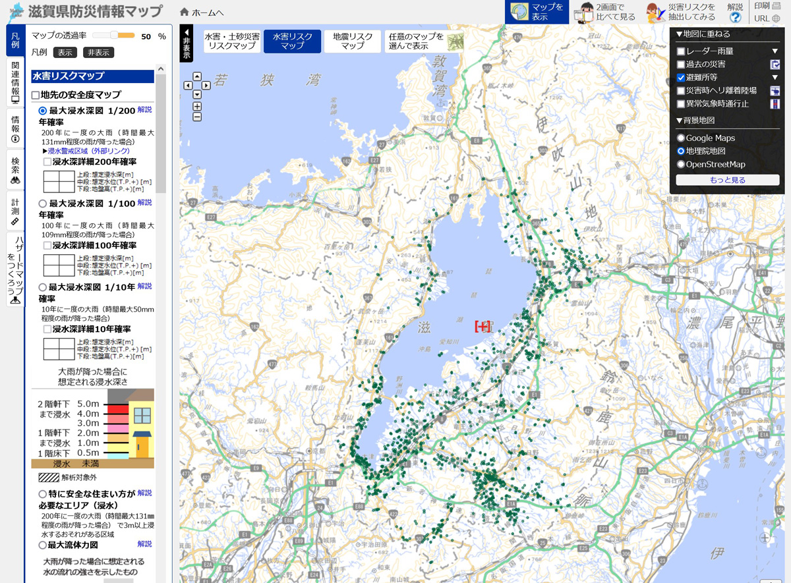
Task: Click the map zoom-in plus button
Action: tap(197, 106)
